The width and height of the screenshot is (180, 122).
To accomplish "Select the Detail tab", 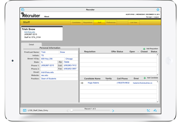I will 31,44.
